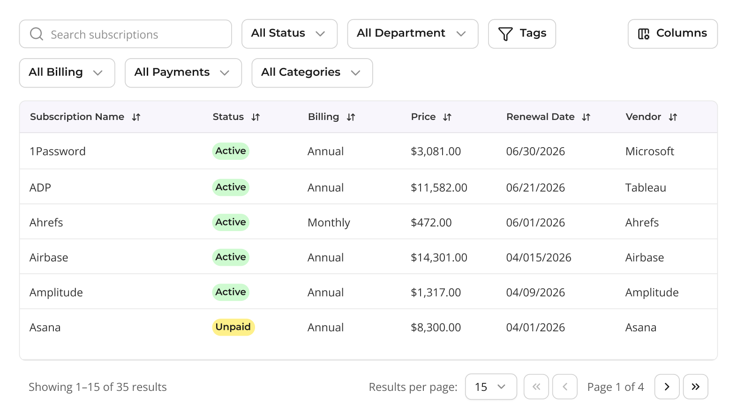Click the Tags funnel filter icon
The image size is (737, 419).
[505, 34]
